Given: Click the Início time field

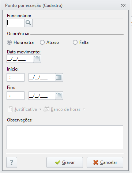Looking at the screenshot, I should pyautogui.click(x=16, y=77).
